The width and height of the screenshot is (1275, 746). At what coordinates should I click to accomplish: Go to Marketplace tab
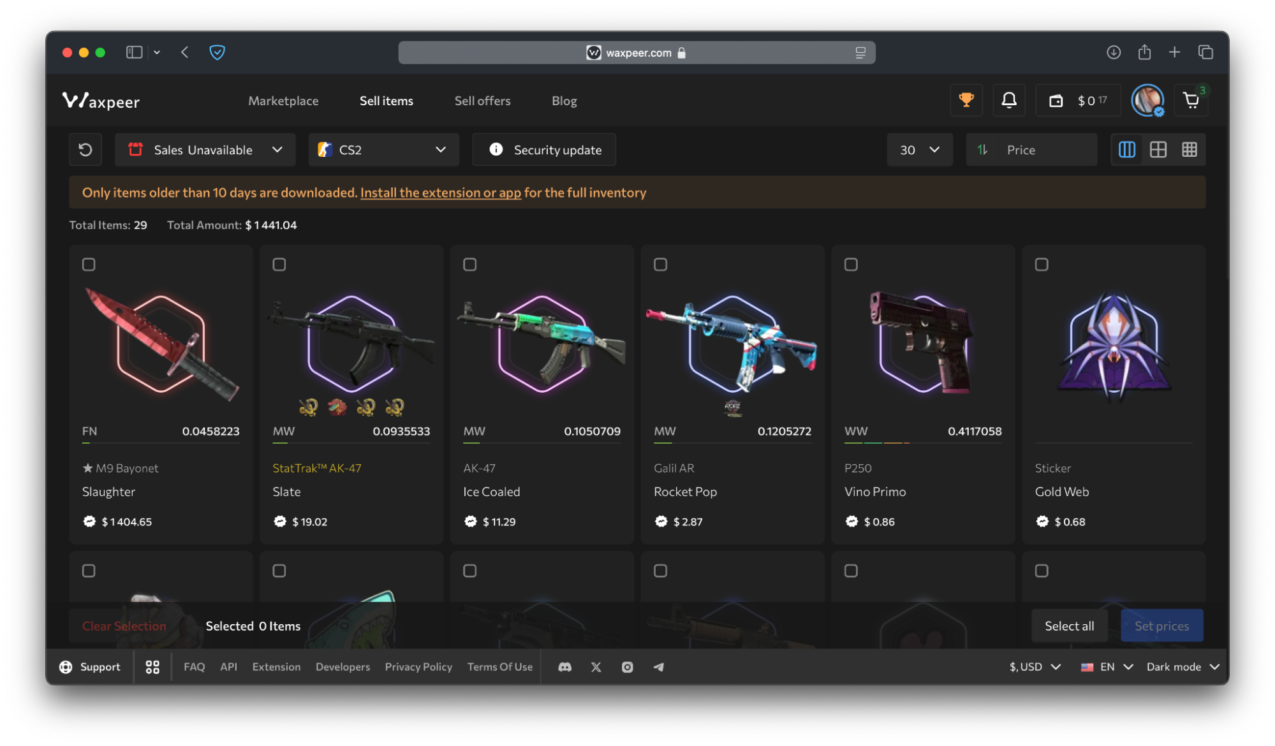coord(283,101)
